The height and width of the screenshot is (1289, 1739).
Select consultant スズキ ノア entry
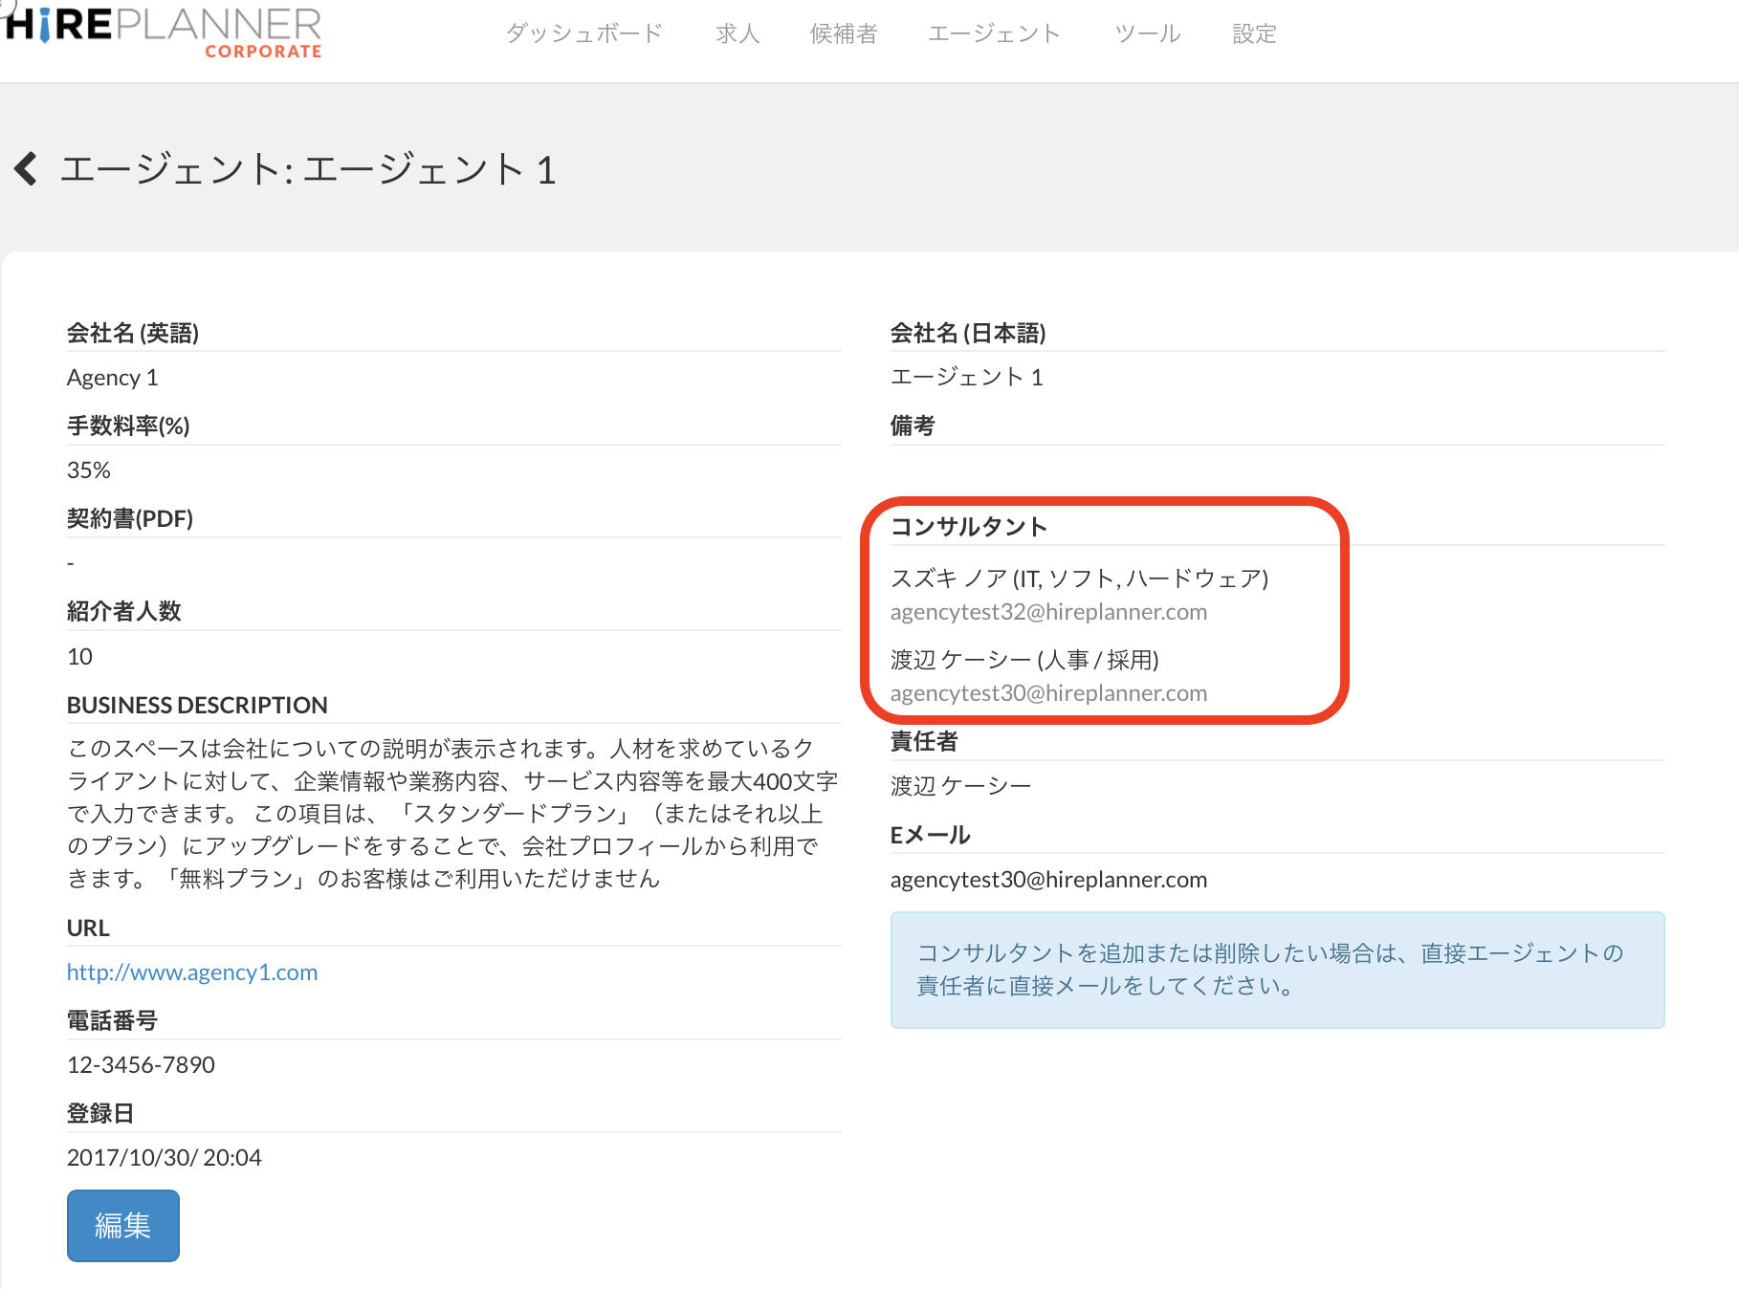click(x=1079, y=579)
